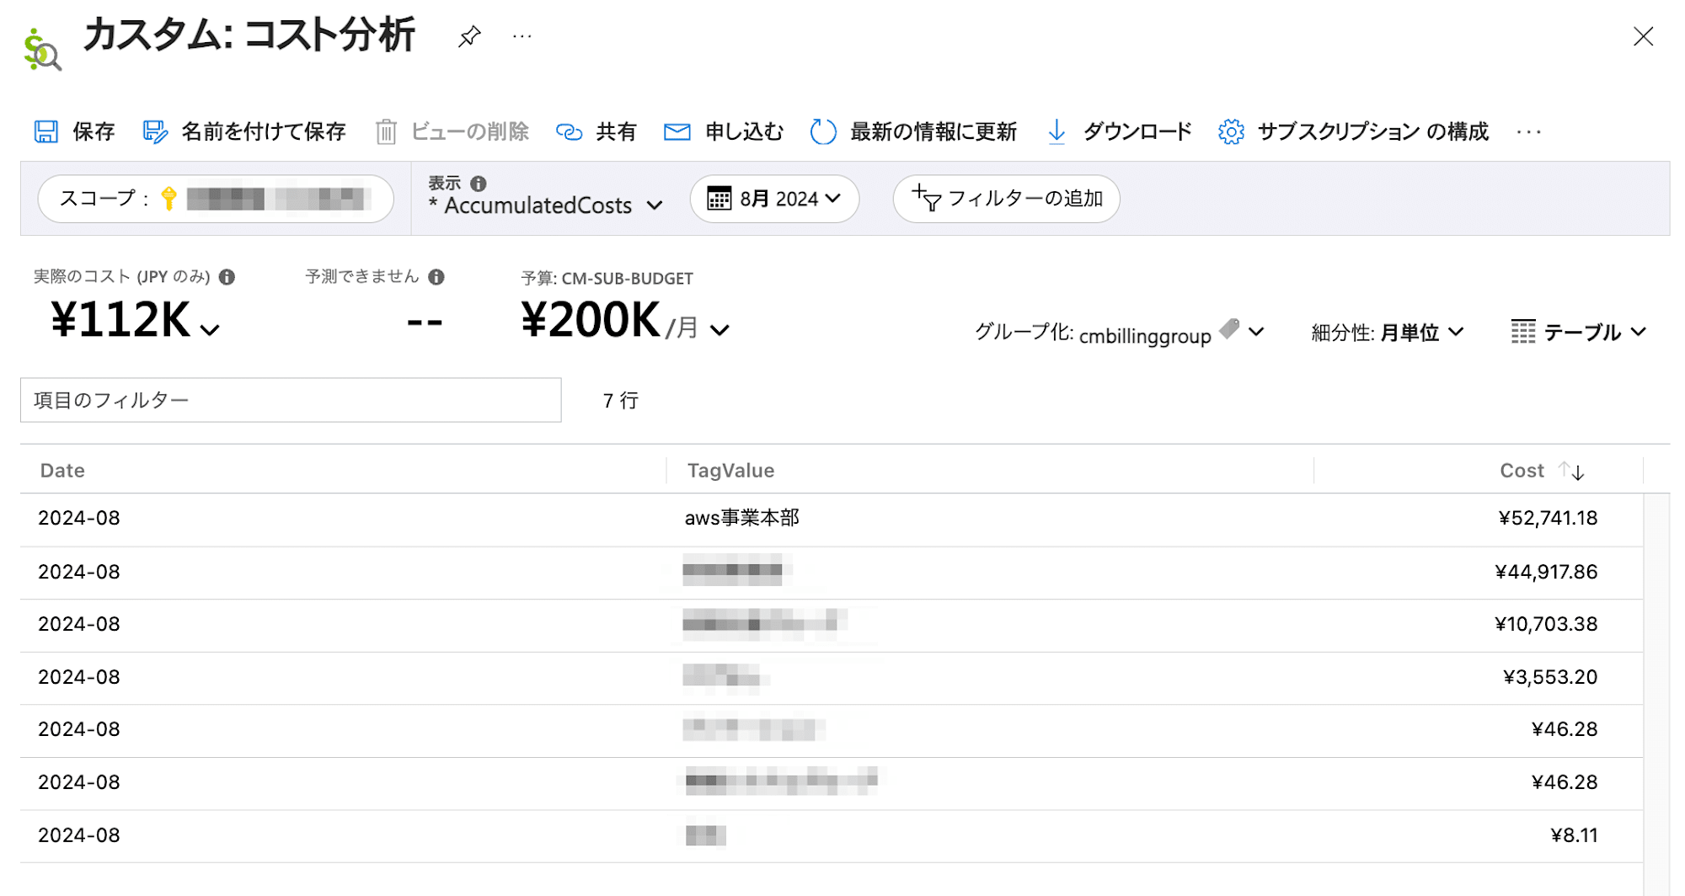This screenshot has height=896, width=1685.
Task: Click the 2024-08 date in aws事業本部 row
Action: tap(79, 518)
